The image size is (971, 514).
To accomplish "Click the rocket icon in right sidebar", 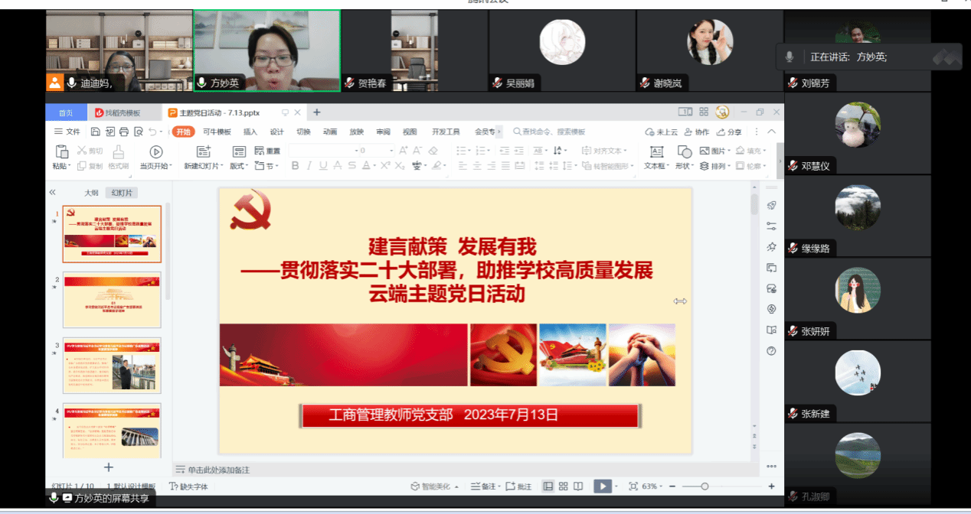I will click(771, 205).
